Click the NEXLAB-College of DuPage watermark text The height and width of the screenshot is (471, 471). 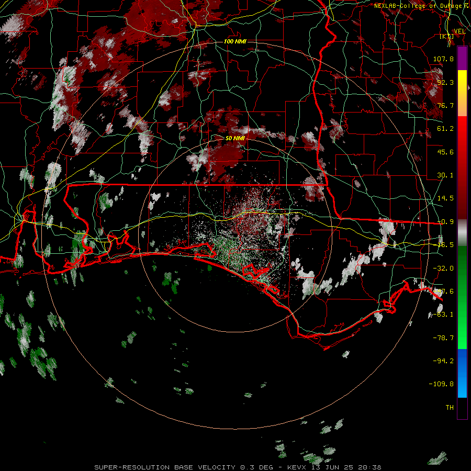(x=422, y=6)
